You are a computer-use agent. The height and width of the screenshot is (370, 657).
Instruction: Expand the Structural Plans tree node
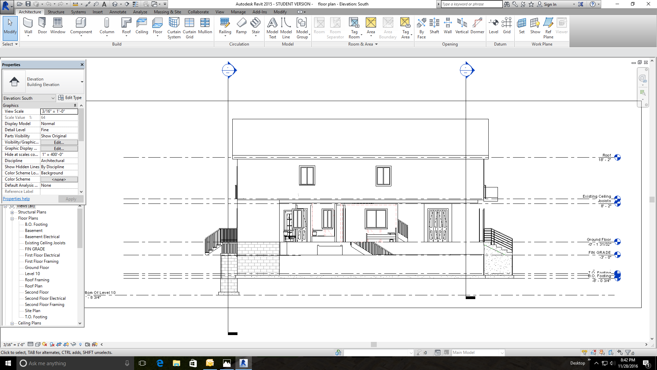click(13, 212)
